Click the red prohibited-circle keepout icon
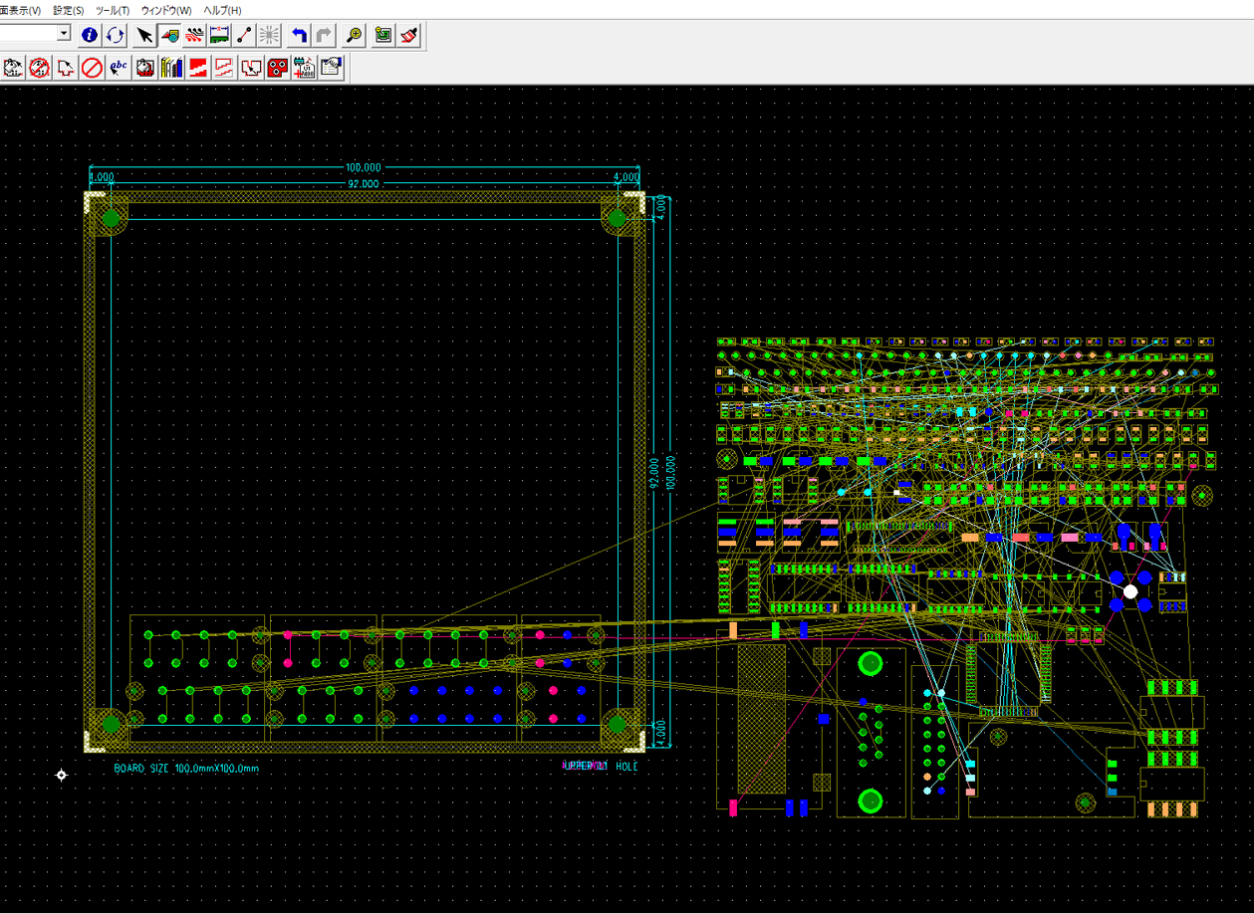 pyautogui.click(x=92, y=68)
